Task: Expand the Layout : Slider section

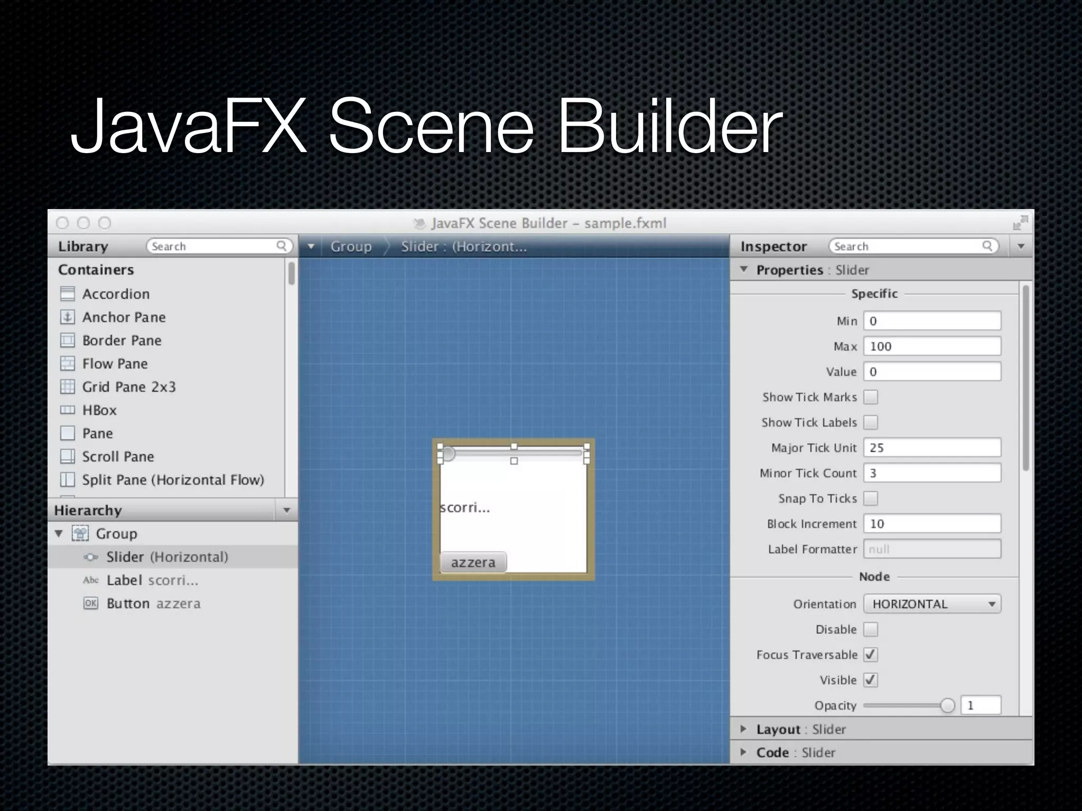Action: coord(743,729)
